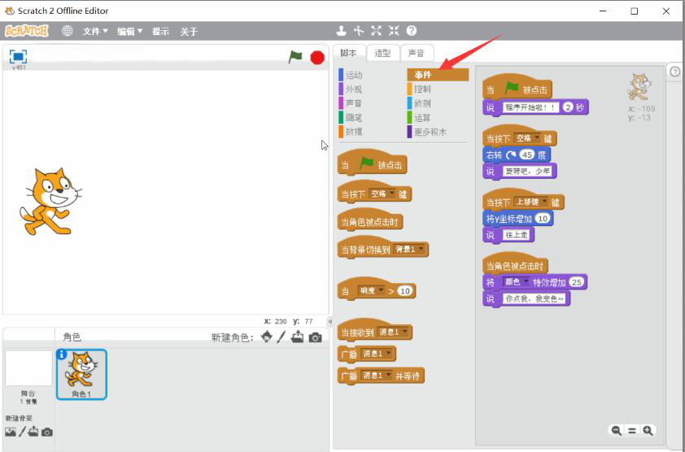
Task: Click the cat sprite on stage
Action: (x=50, y=202)
